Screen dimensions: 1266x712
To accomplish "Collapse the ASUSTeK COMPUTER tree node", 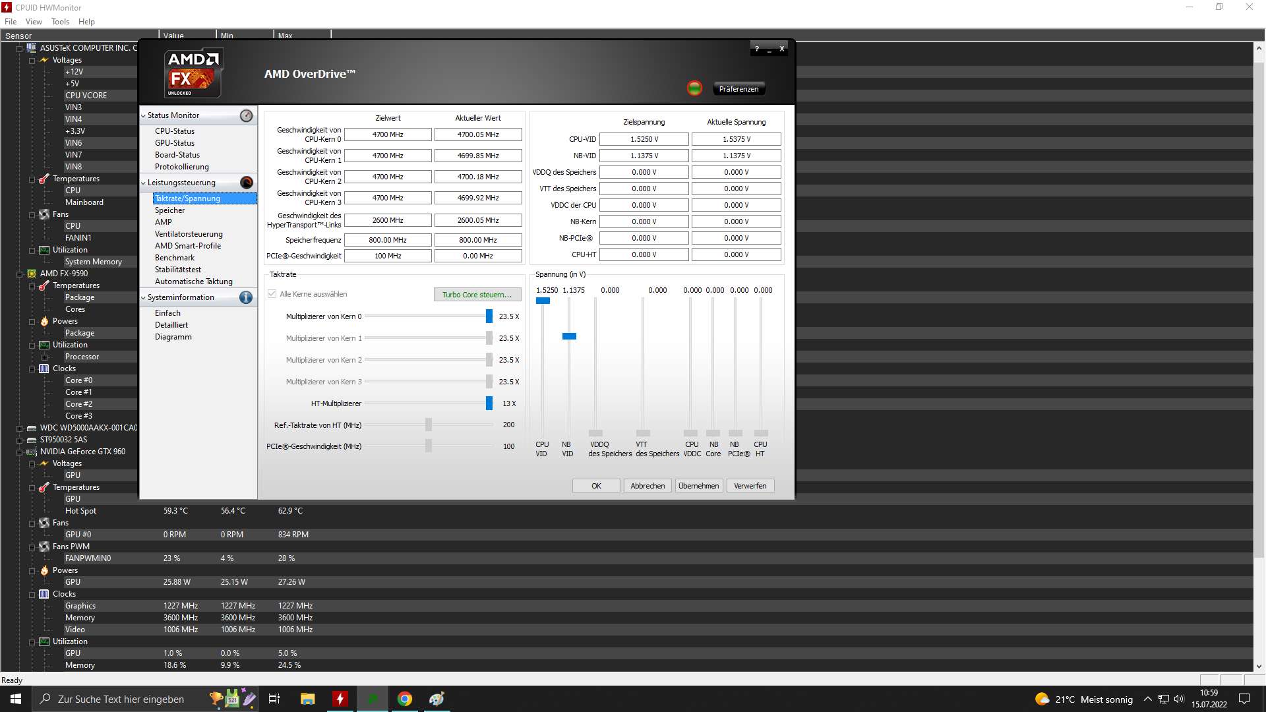I will point(20,49).
